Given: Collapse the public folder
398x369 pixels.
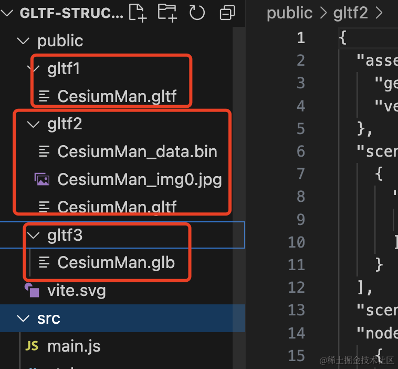Looking at the screenshot, I should (23, 40).
